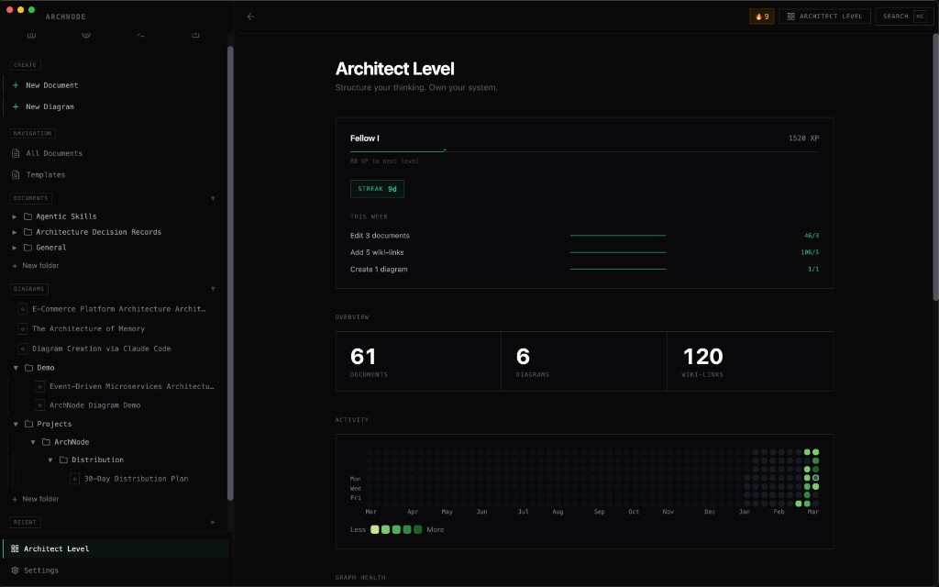
Task: Click the NAVIGATION section header
Action: pos(32,133)
